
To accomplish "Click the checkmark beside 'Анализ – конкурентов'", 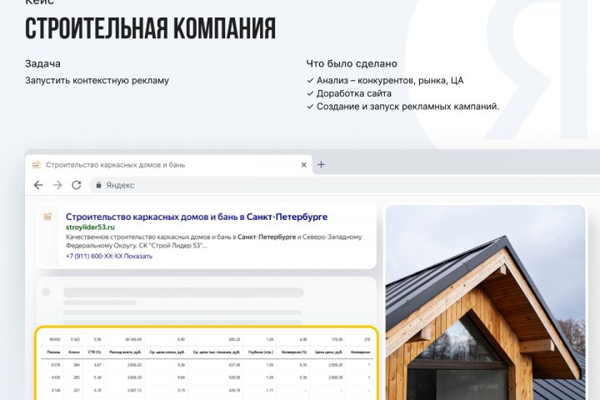I will coord(310,80).
